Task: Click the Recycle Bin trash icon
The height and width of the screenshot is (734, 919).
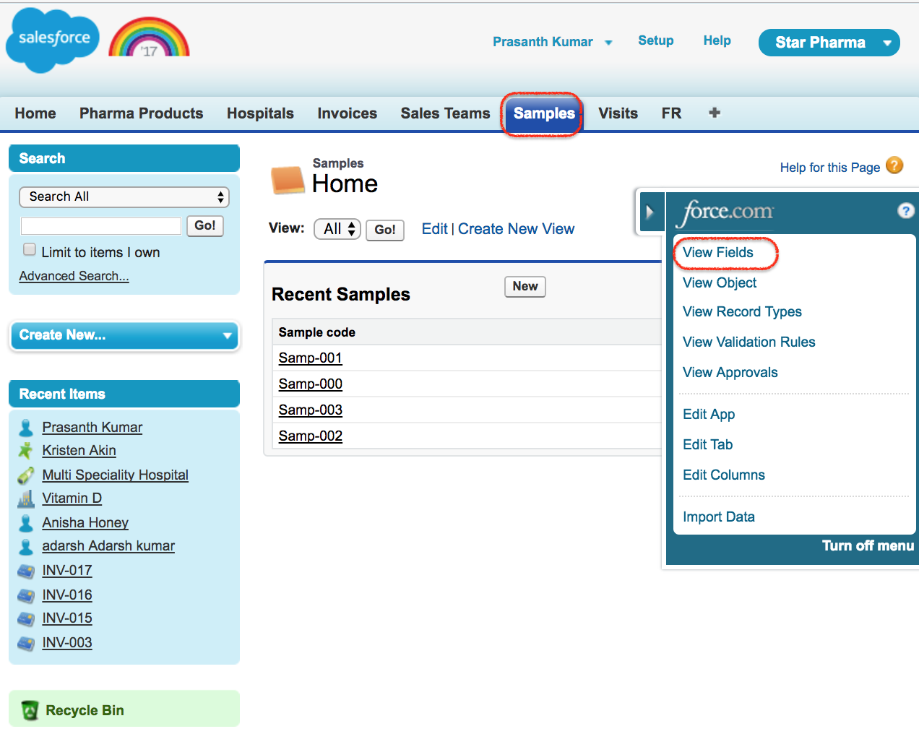Action: point(30,710)
